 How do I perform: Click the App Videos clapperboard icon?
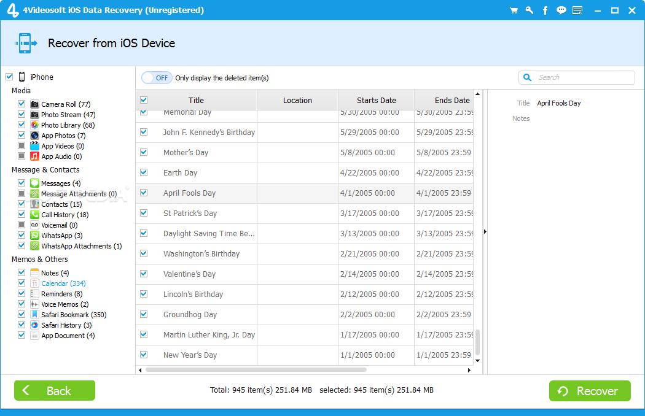click(34, 145)
